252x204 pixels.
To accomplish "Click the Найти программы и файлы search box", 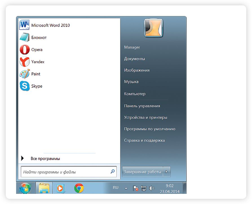I will pos(68,172).
